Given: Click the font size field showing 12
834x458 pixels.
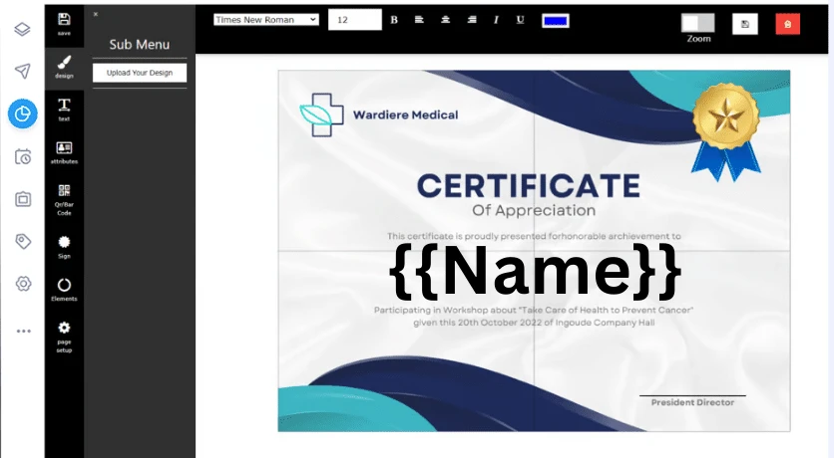Looking at the screenshot, I should pos(355,20).
